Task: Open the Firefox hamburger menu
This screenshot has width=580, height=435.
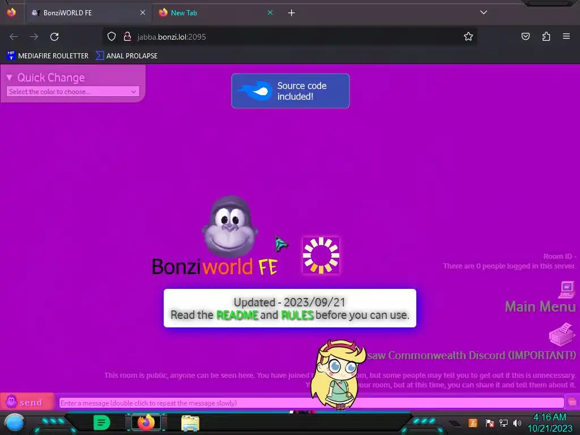Action: pos(566,36)
